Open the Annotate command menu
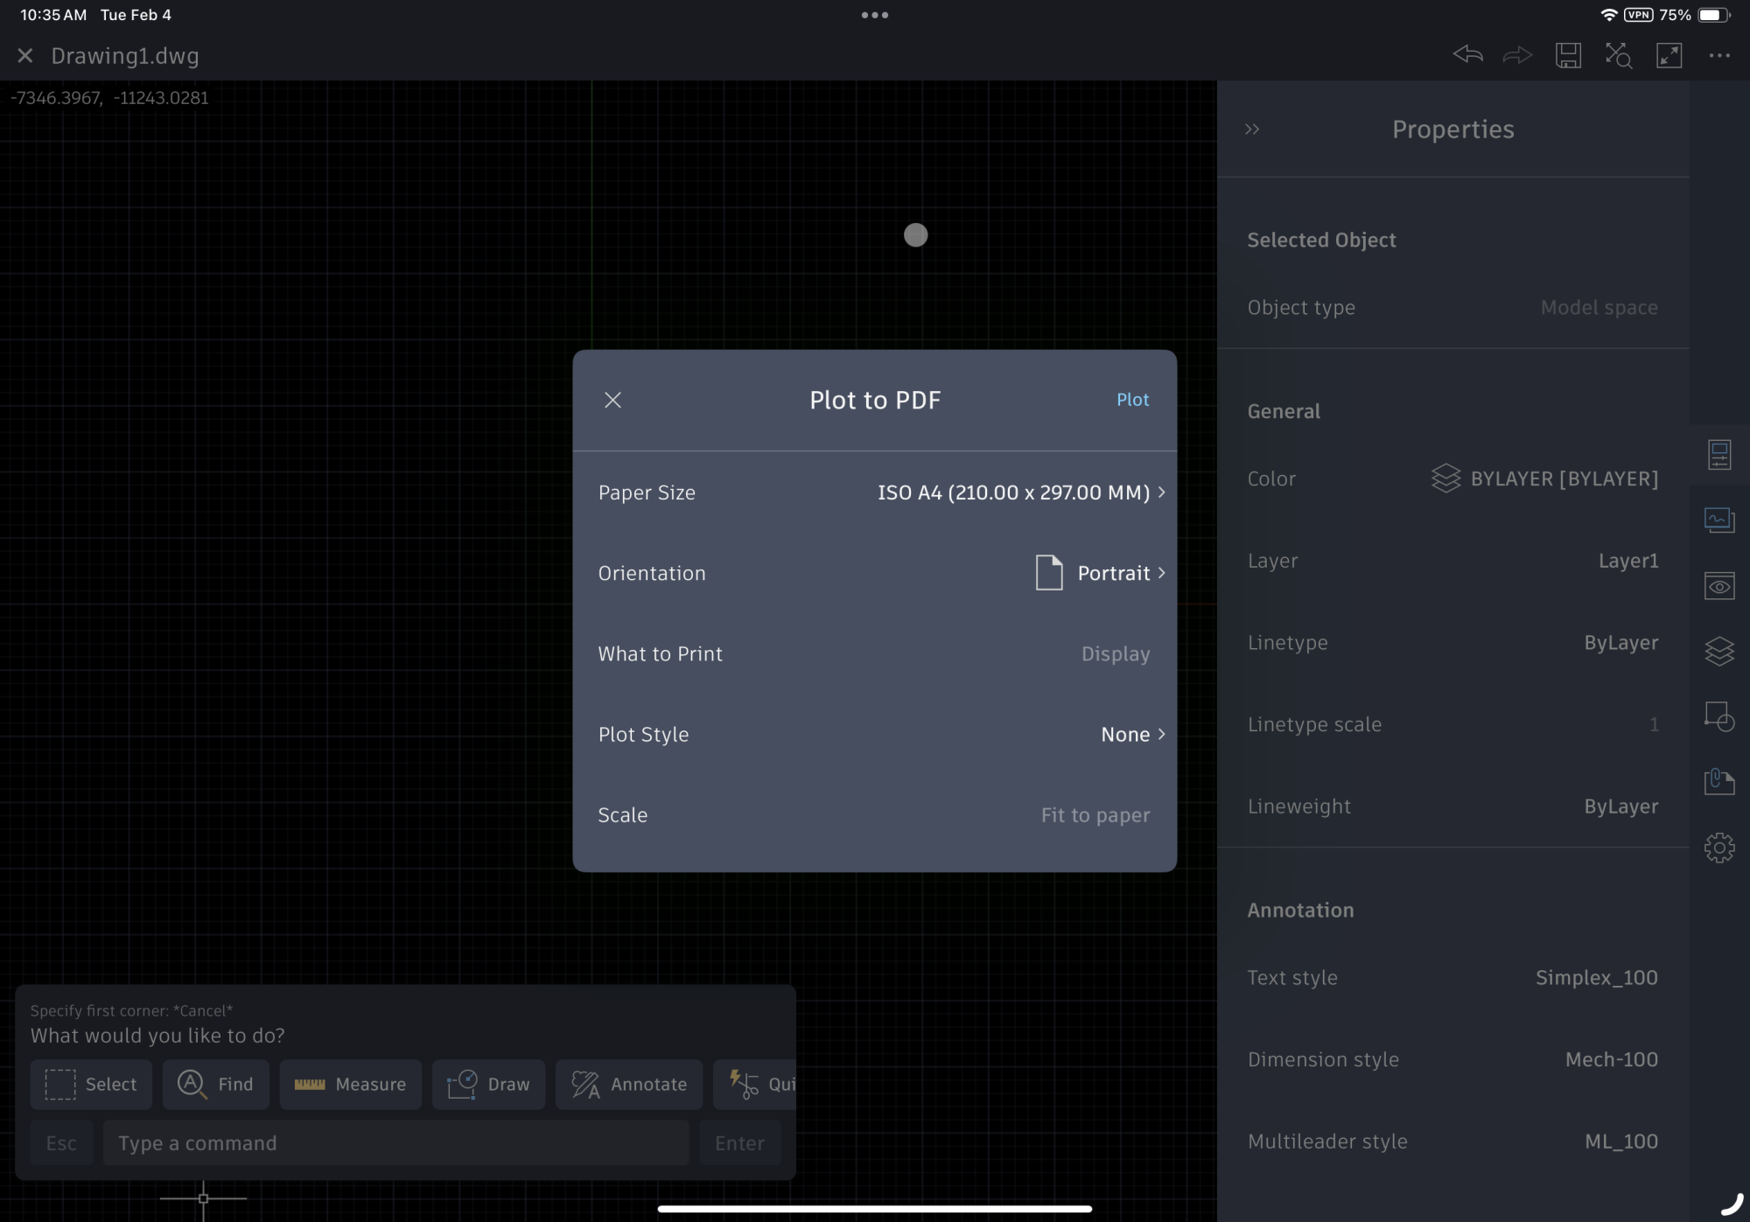Image resolution: width=1750 pixels, height=1222 pixels. [628, 1084]
